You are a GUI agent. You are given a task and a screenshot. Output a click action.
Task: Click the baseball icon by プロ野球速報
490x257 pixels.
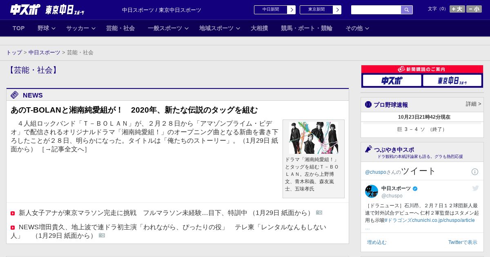point(368,105)
